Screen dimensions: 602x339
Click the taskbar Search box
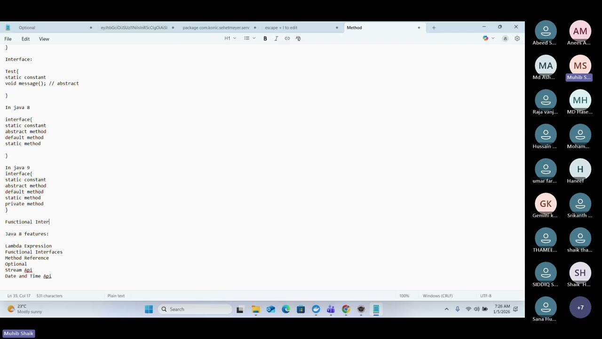pos(195,309)
